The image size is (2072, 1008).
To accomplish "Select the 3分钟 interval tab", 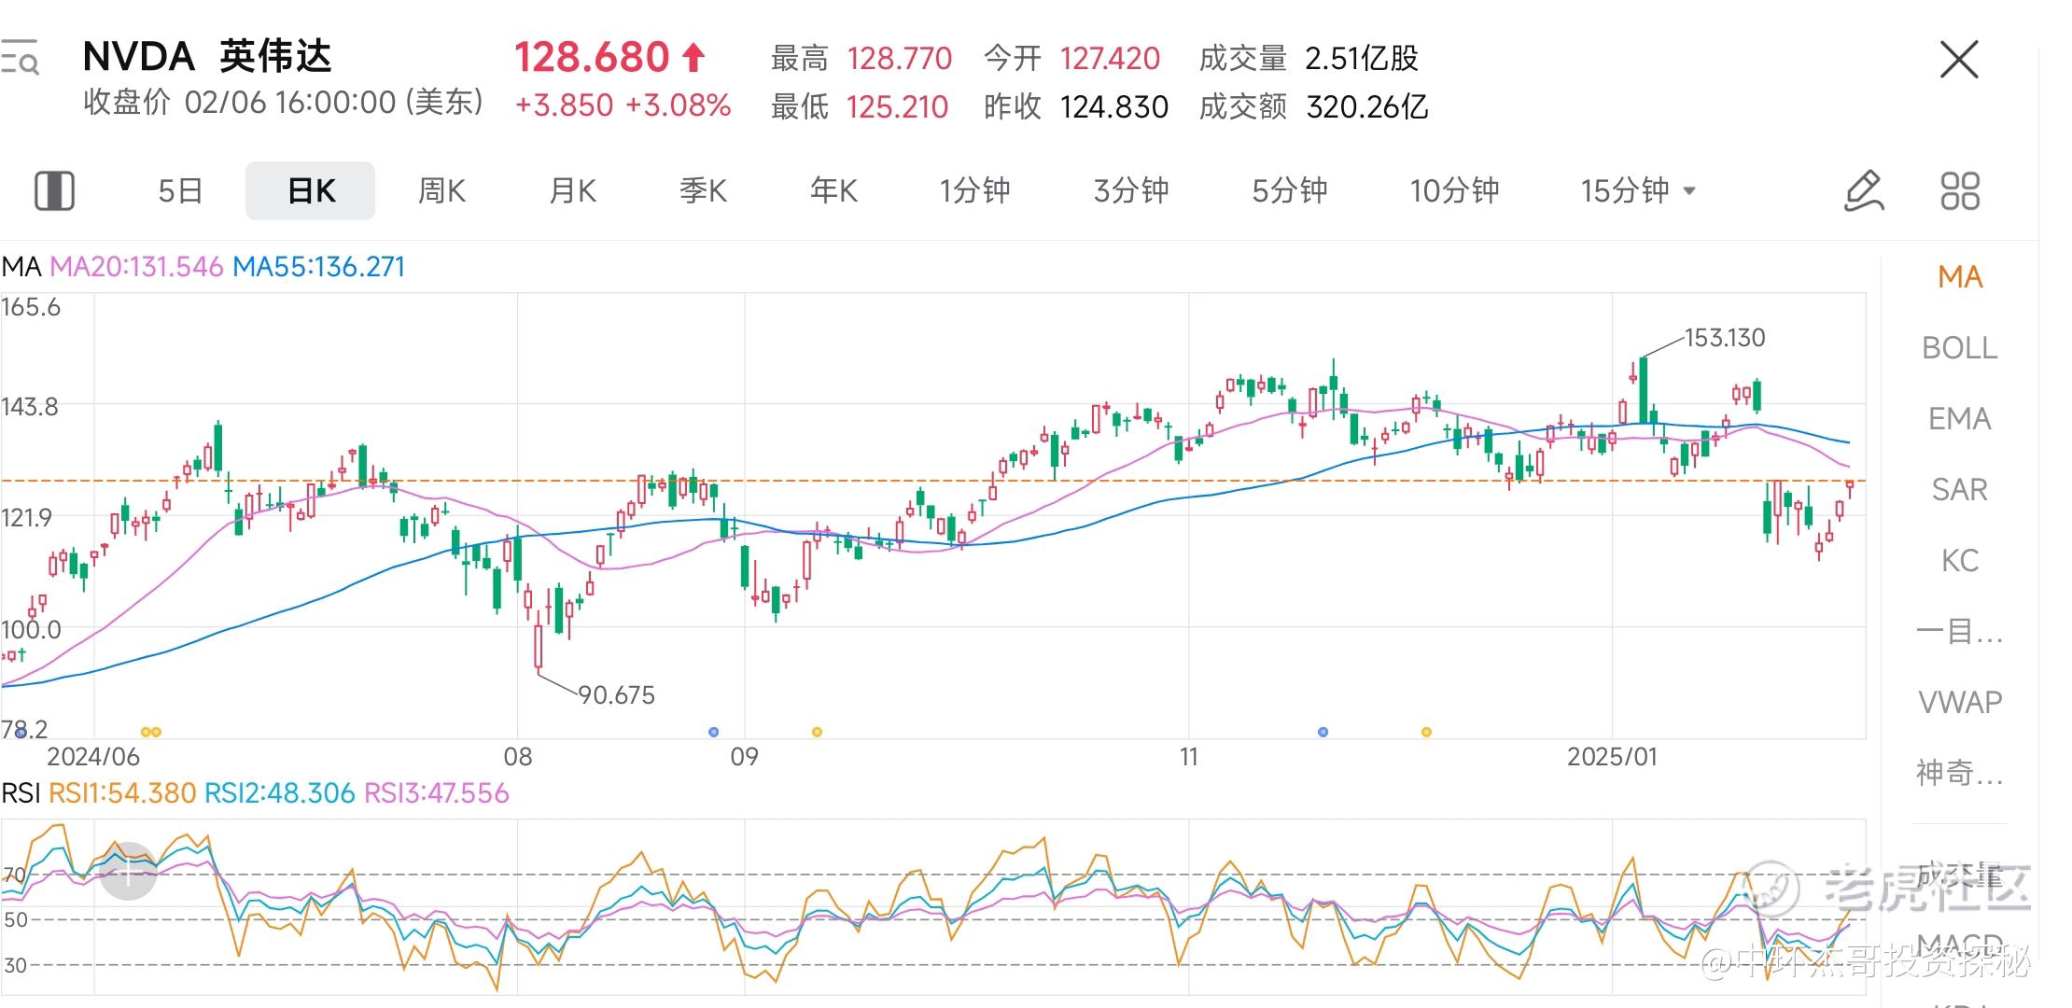I will (1131, 190).
